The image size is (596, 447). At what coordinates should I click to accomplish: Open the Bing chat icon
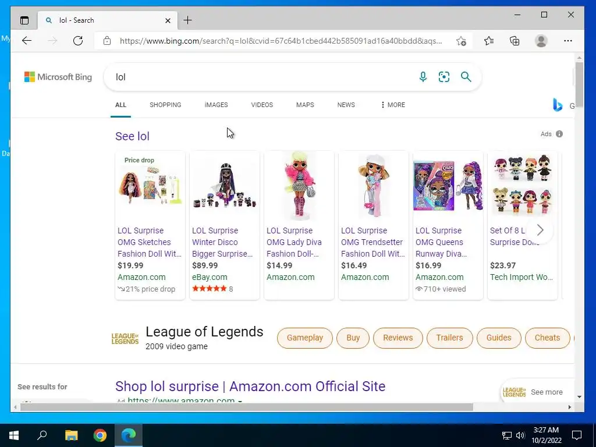[557, 105]
